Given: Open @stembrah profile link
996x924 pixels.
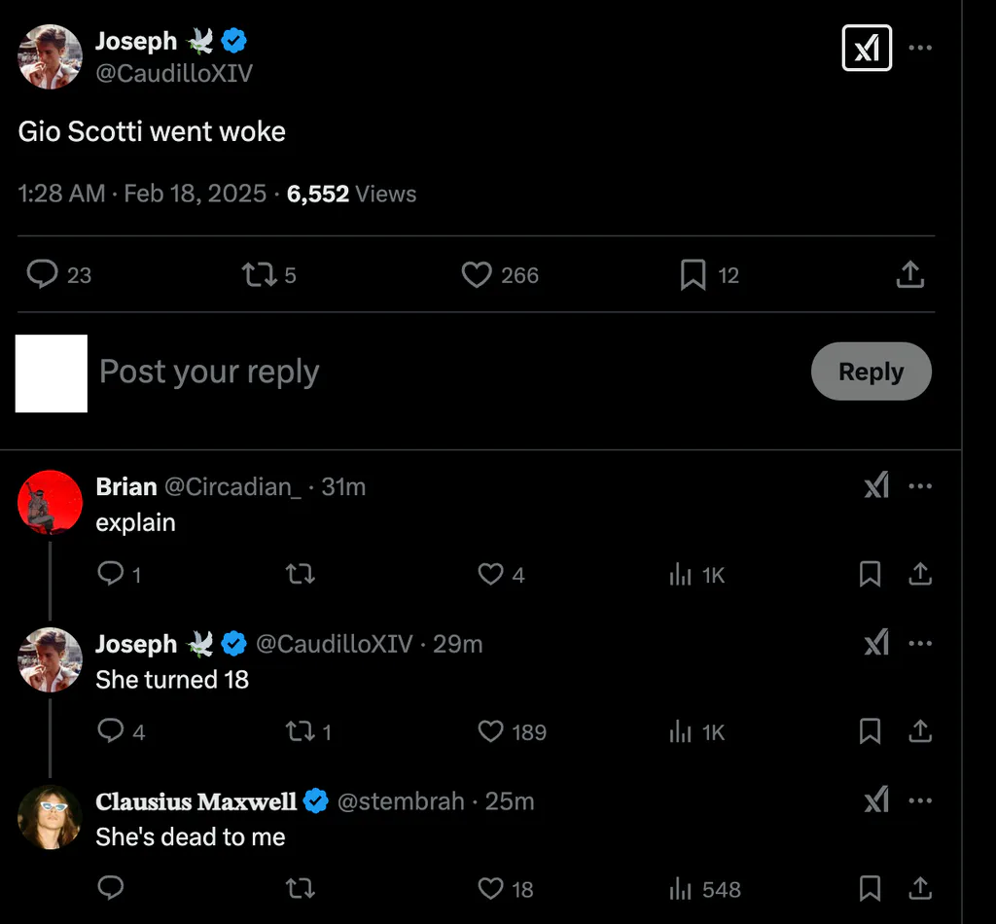Looking at the screenshot, I should tap(401, 801).
